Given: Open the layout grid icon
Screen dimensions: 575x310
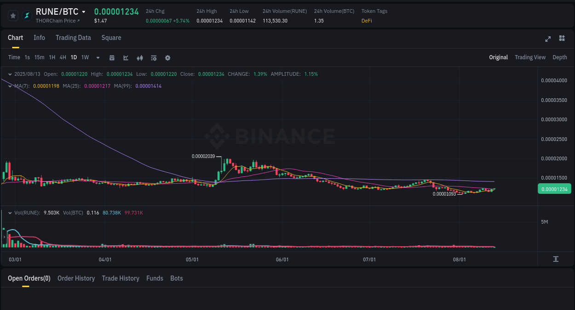Looking at the screenshot, I should coord(562,39).
